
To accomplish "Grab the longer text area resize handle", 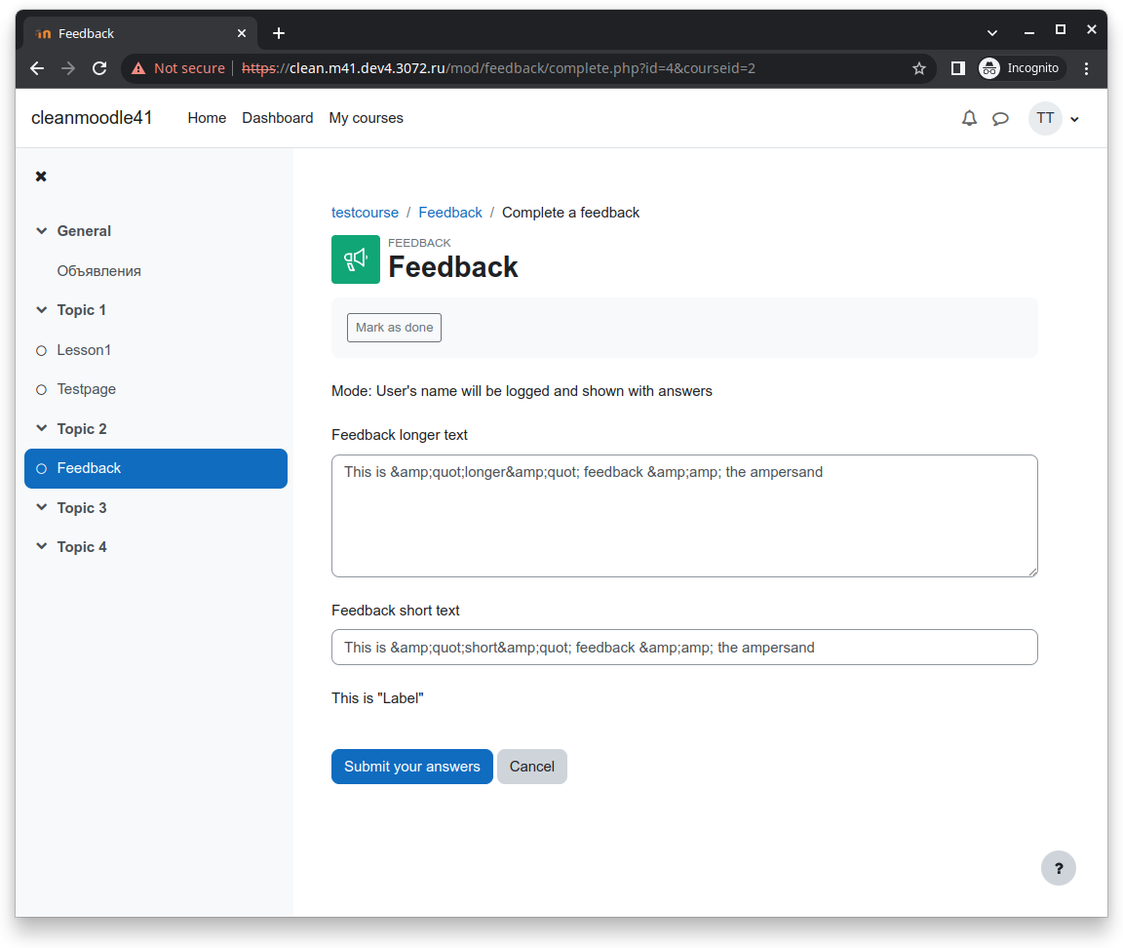I will coord(1032,572).
